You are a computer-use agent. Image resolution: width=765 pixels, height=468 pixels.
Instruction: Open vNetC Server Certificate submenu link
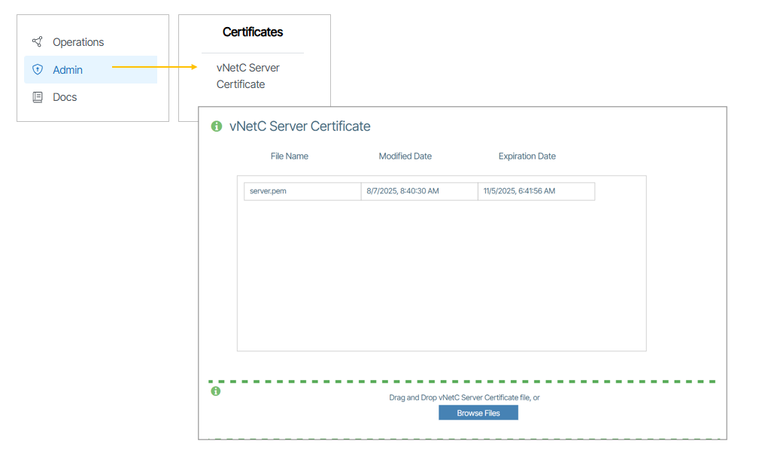pyautogui.click(x=247, y=76)
